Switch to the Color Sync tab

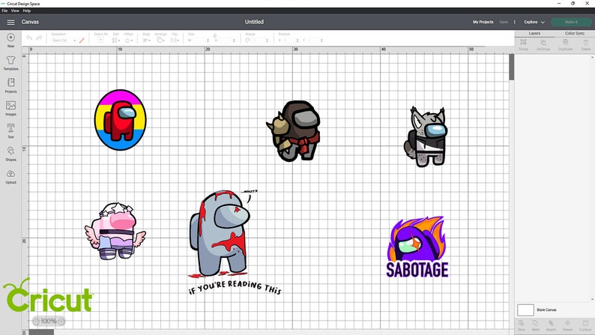[x=575, y=34]
